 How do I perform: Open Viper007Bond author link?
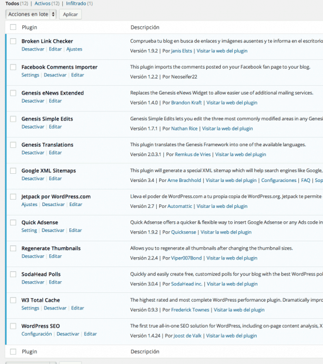(x=187, y=258)
